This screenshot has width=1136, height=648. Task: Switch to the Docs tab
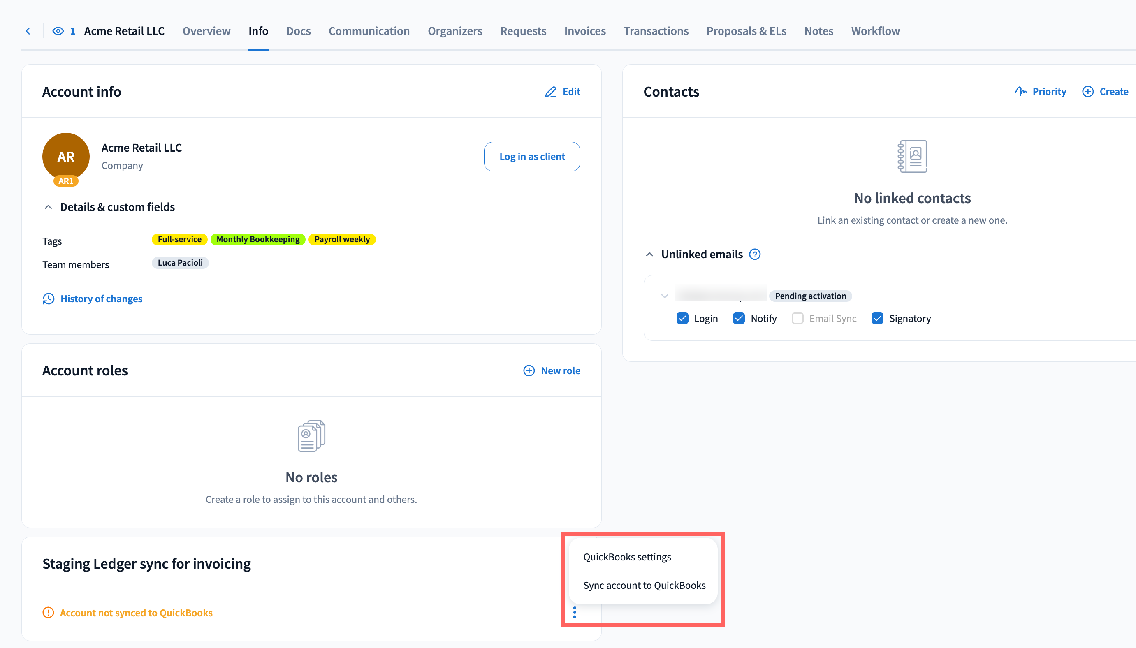pyautogui.click(x=299, y=31)
